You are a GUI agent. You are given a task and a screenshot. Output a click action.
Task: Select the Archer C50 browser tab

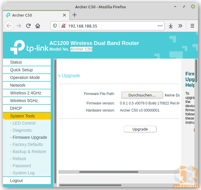36,15
